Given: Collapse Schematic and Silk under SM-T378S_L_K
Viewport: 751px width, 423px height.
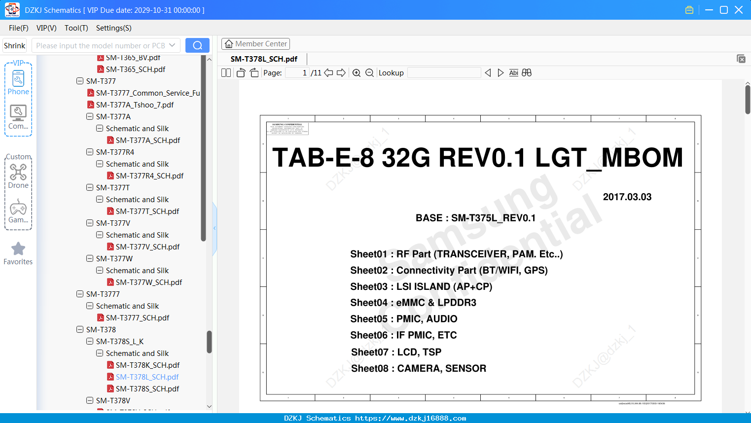Looking at the screenshot, I should tap(100, 353).
